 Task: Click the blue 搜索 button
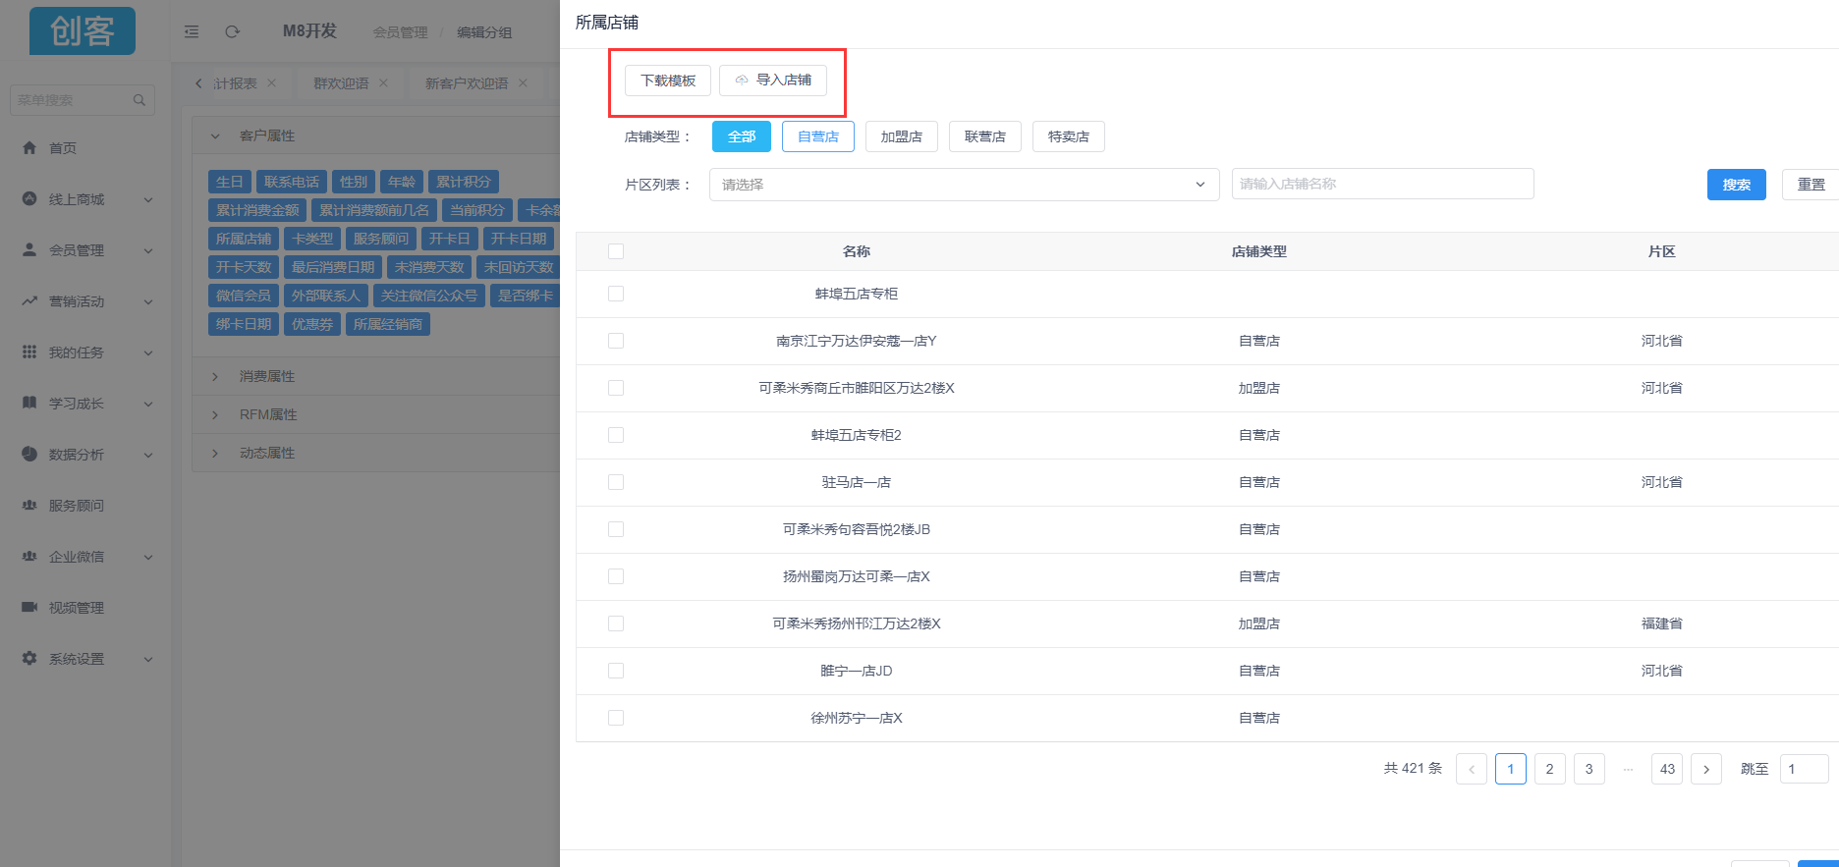click(1736, 185)
